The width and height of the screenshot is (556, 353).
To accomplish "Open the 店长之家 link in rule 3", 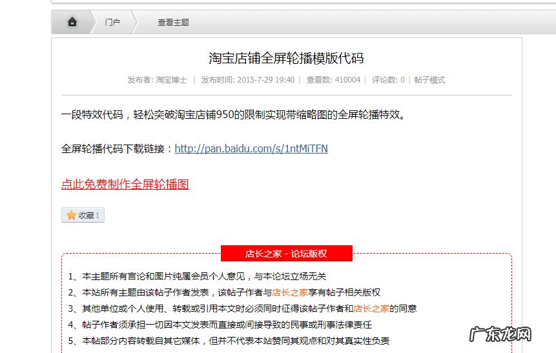I will tap(371, 308).
